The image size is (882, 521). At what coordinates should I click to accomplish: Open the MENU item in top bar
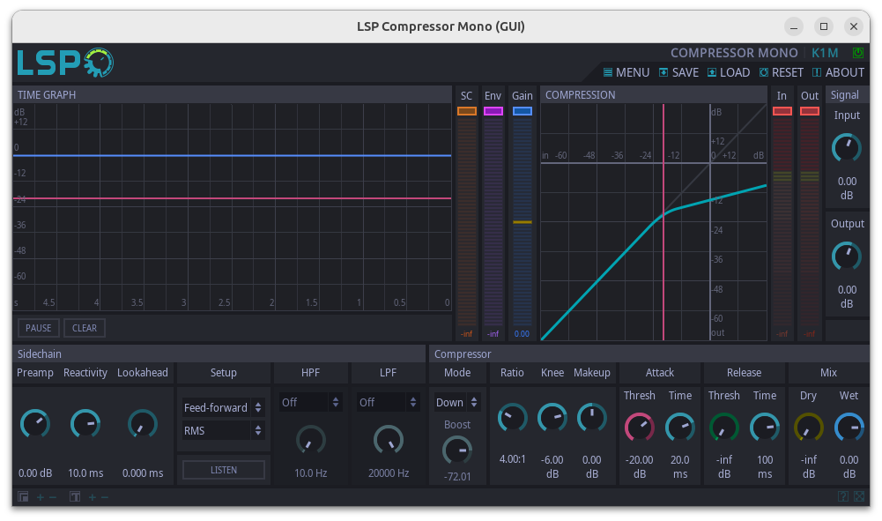click(626, 72)
